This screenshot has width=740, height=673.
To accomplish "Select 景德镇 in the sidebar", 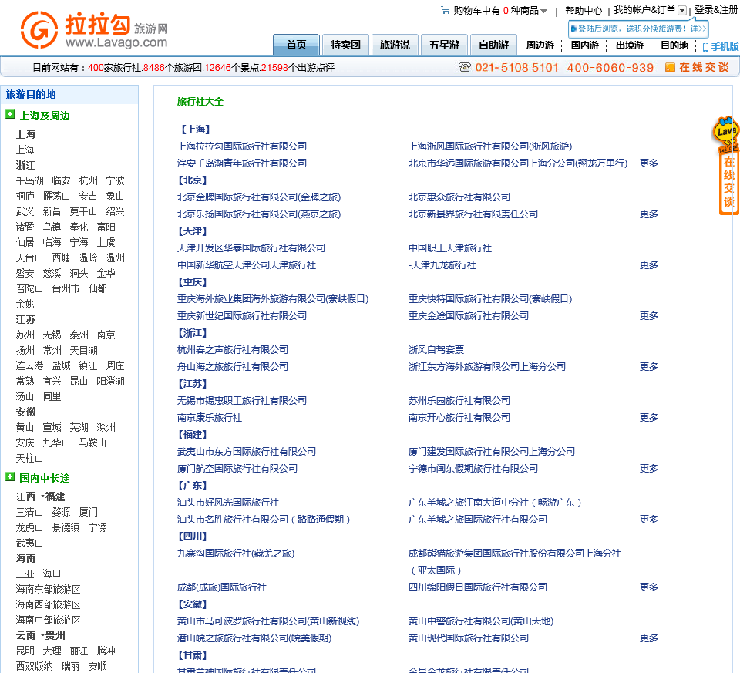I will [x=66, y=527].
